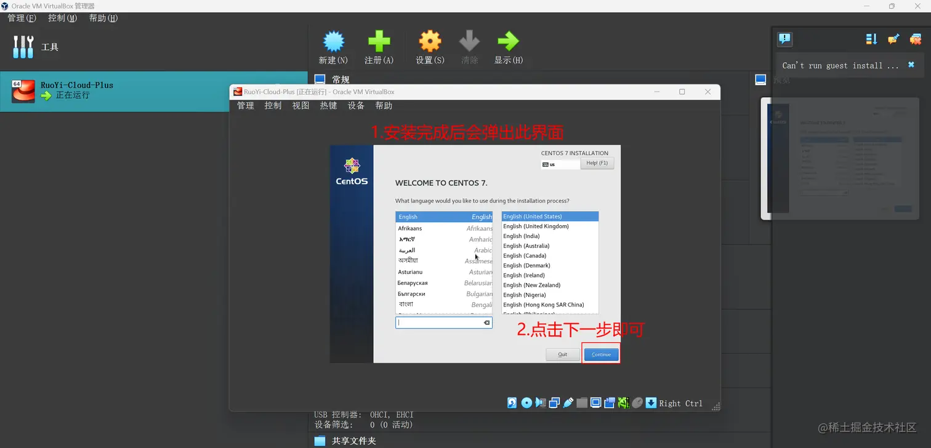Click the keyboard capture arrow icon
Viewport: 931px width, 448px height.
[651, 402]
